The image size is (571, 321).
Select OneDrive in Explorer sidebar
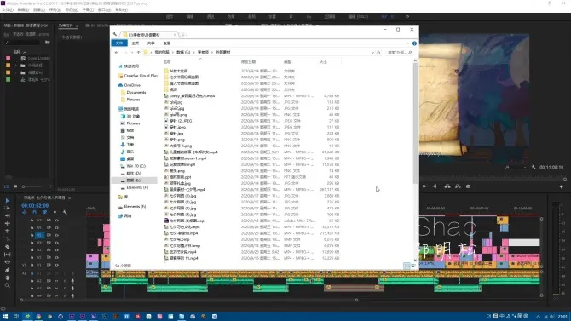point(132,85)
